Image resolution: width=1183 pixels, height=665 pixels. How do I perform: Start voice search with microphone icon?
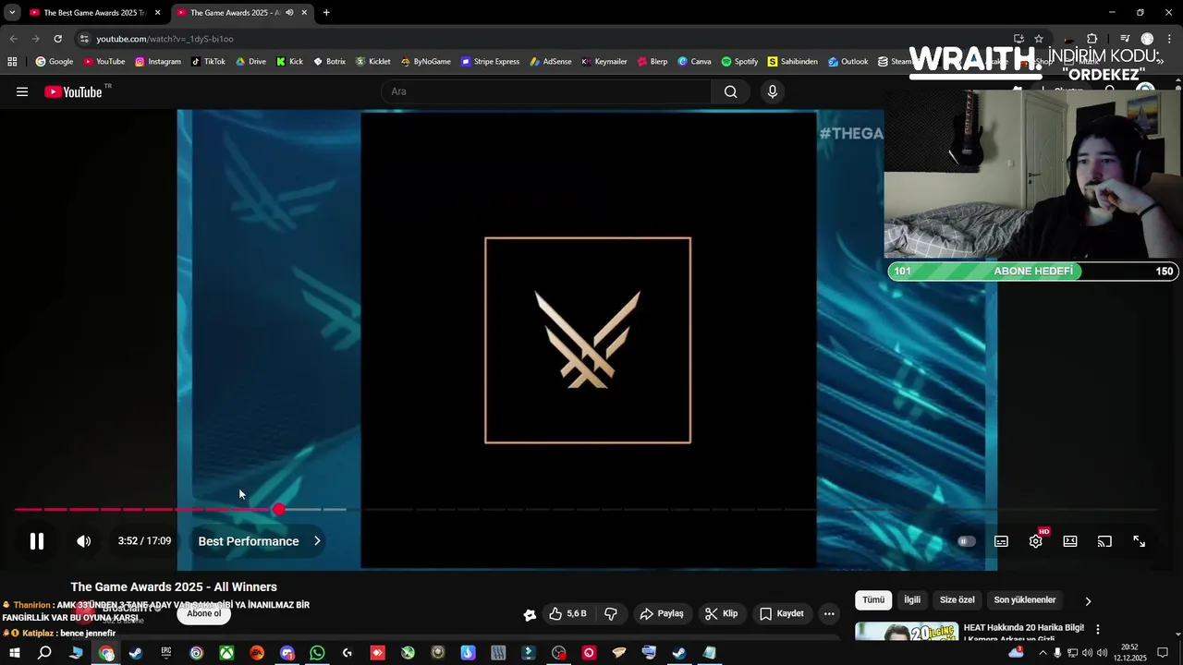[x=773, y=91]
